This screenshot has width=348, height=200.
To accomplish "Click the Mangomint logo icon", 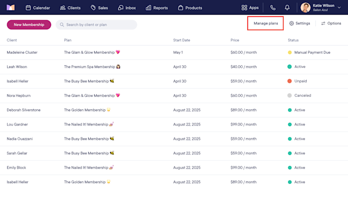I will click(x=10, y=8).
